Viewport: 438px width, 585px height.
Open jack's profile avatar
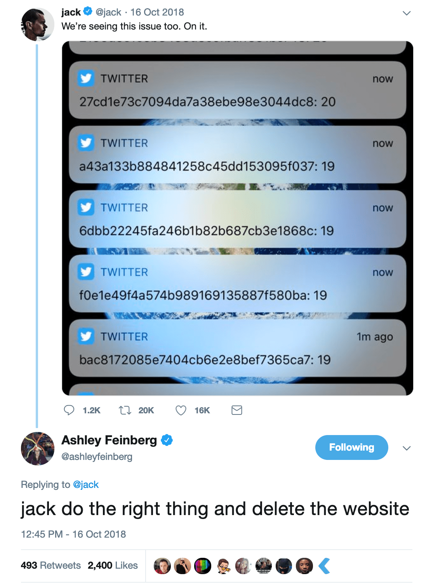click(x=37, y=24)
